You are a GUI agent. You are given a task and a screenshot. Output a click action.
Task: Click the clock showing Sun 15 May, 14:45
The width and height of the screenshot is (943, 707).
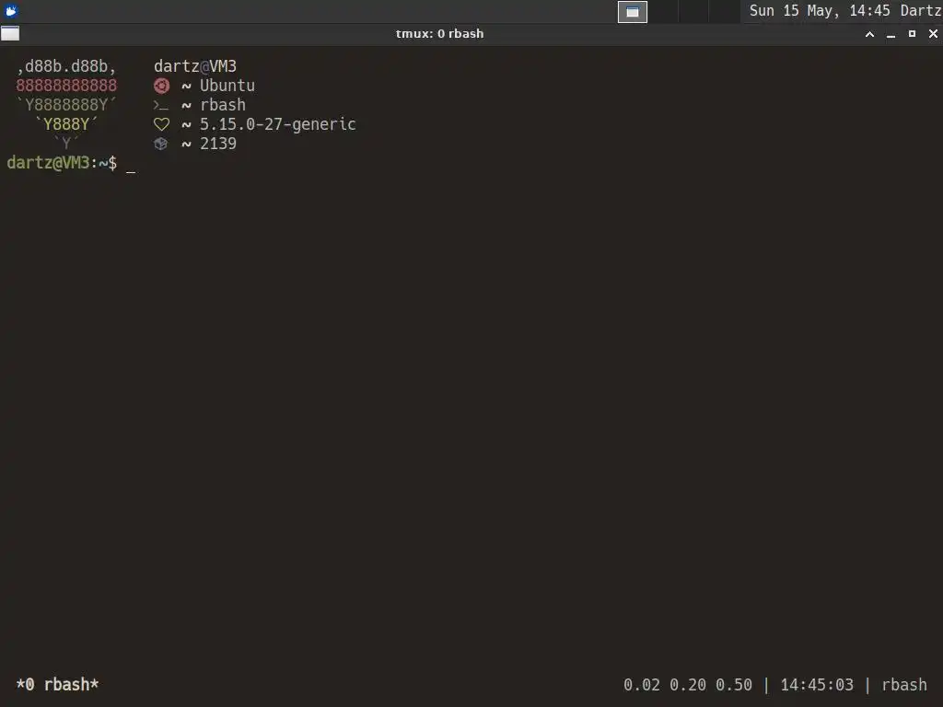coord(819,11)
